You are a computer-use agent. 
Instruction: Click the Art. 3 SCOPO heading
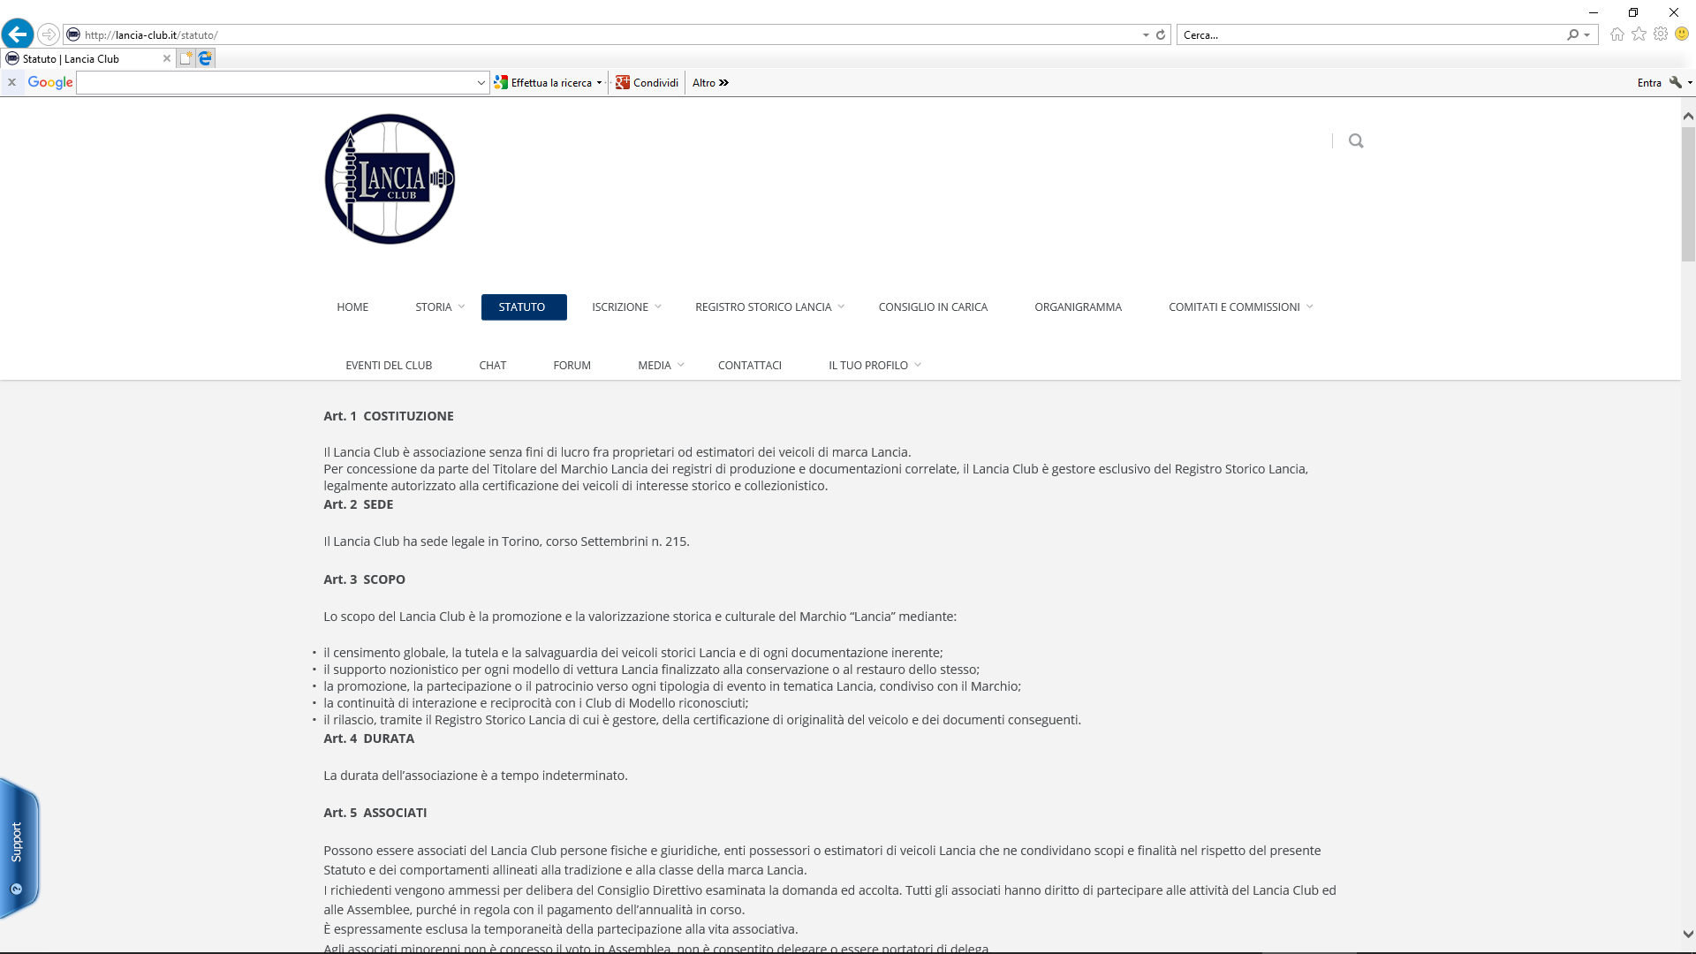364,579
